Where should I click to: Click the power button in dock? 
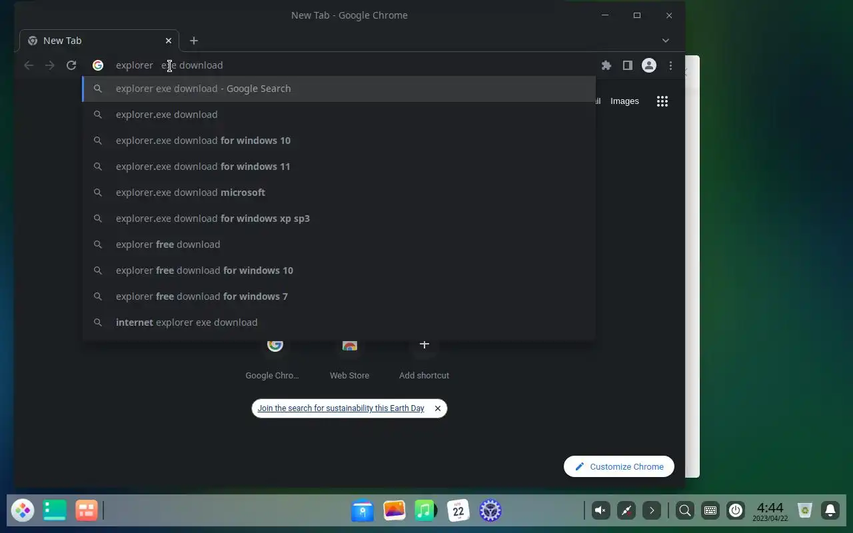pos(736,511)
